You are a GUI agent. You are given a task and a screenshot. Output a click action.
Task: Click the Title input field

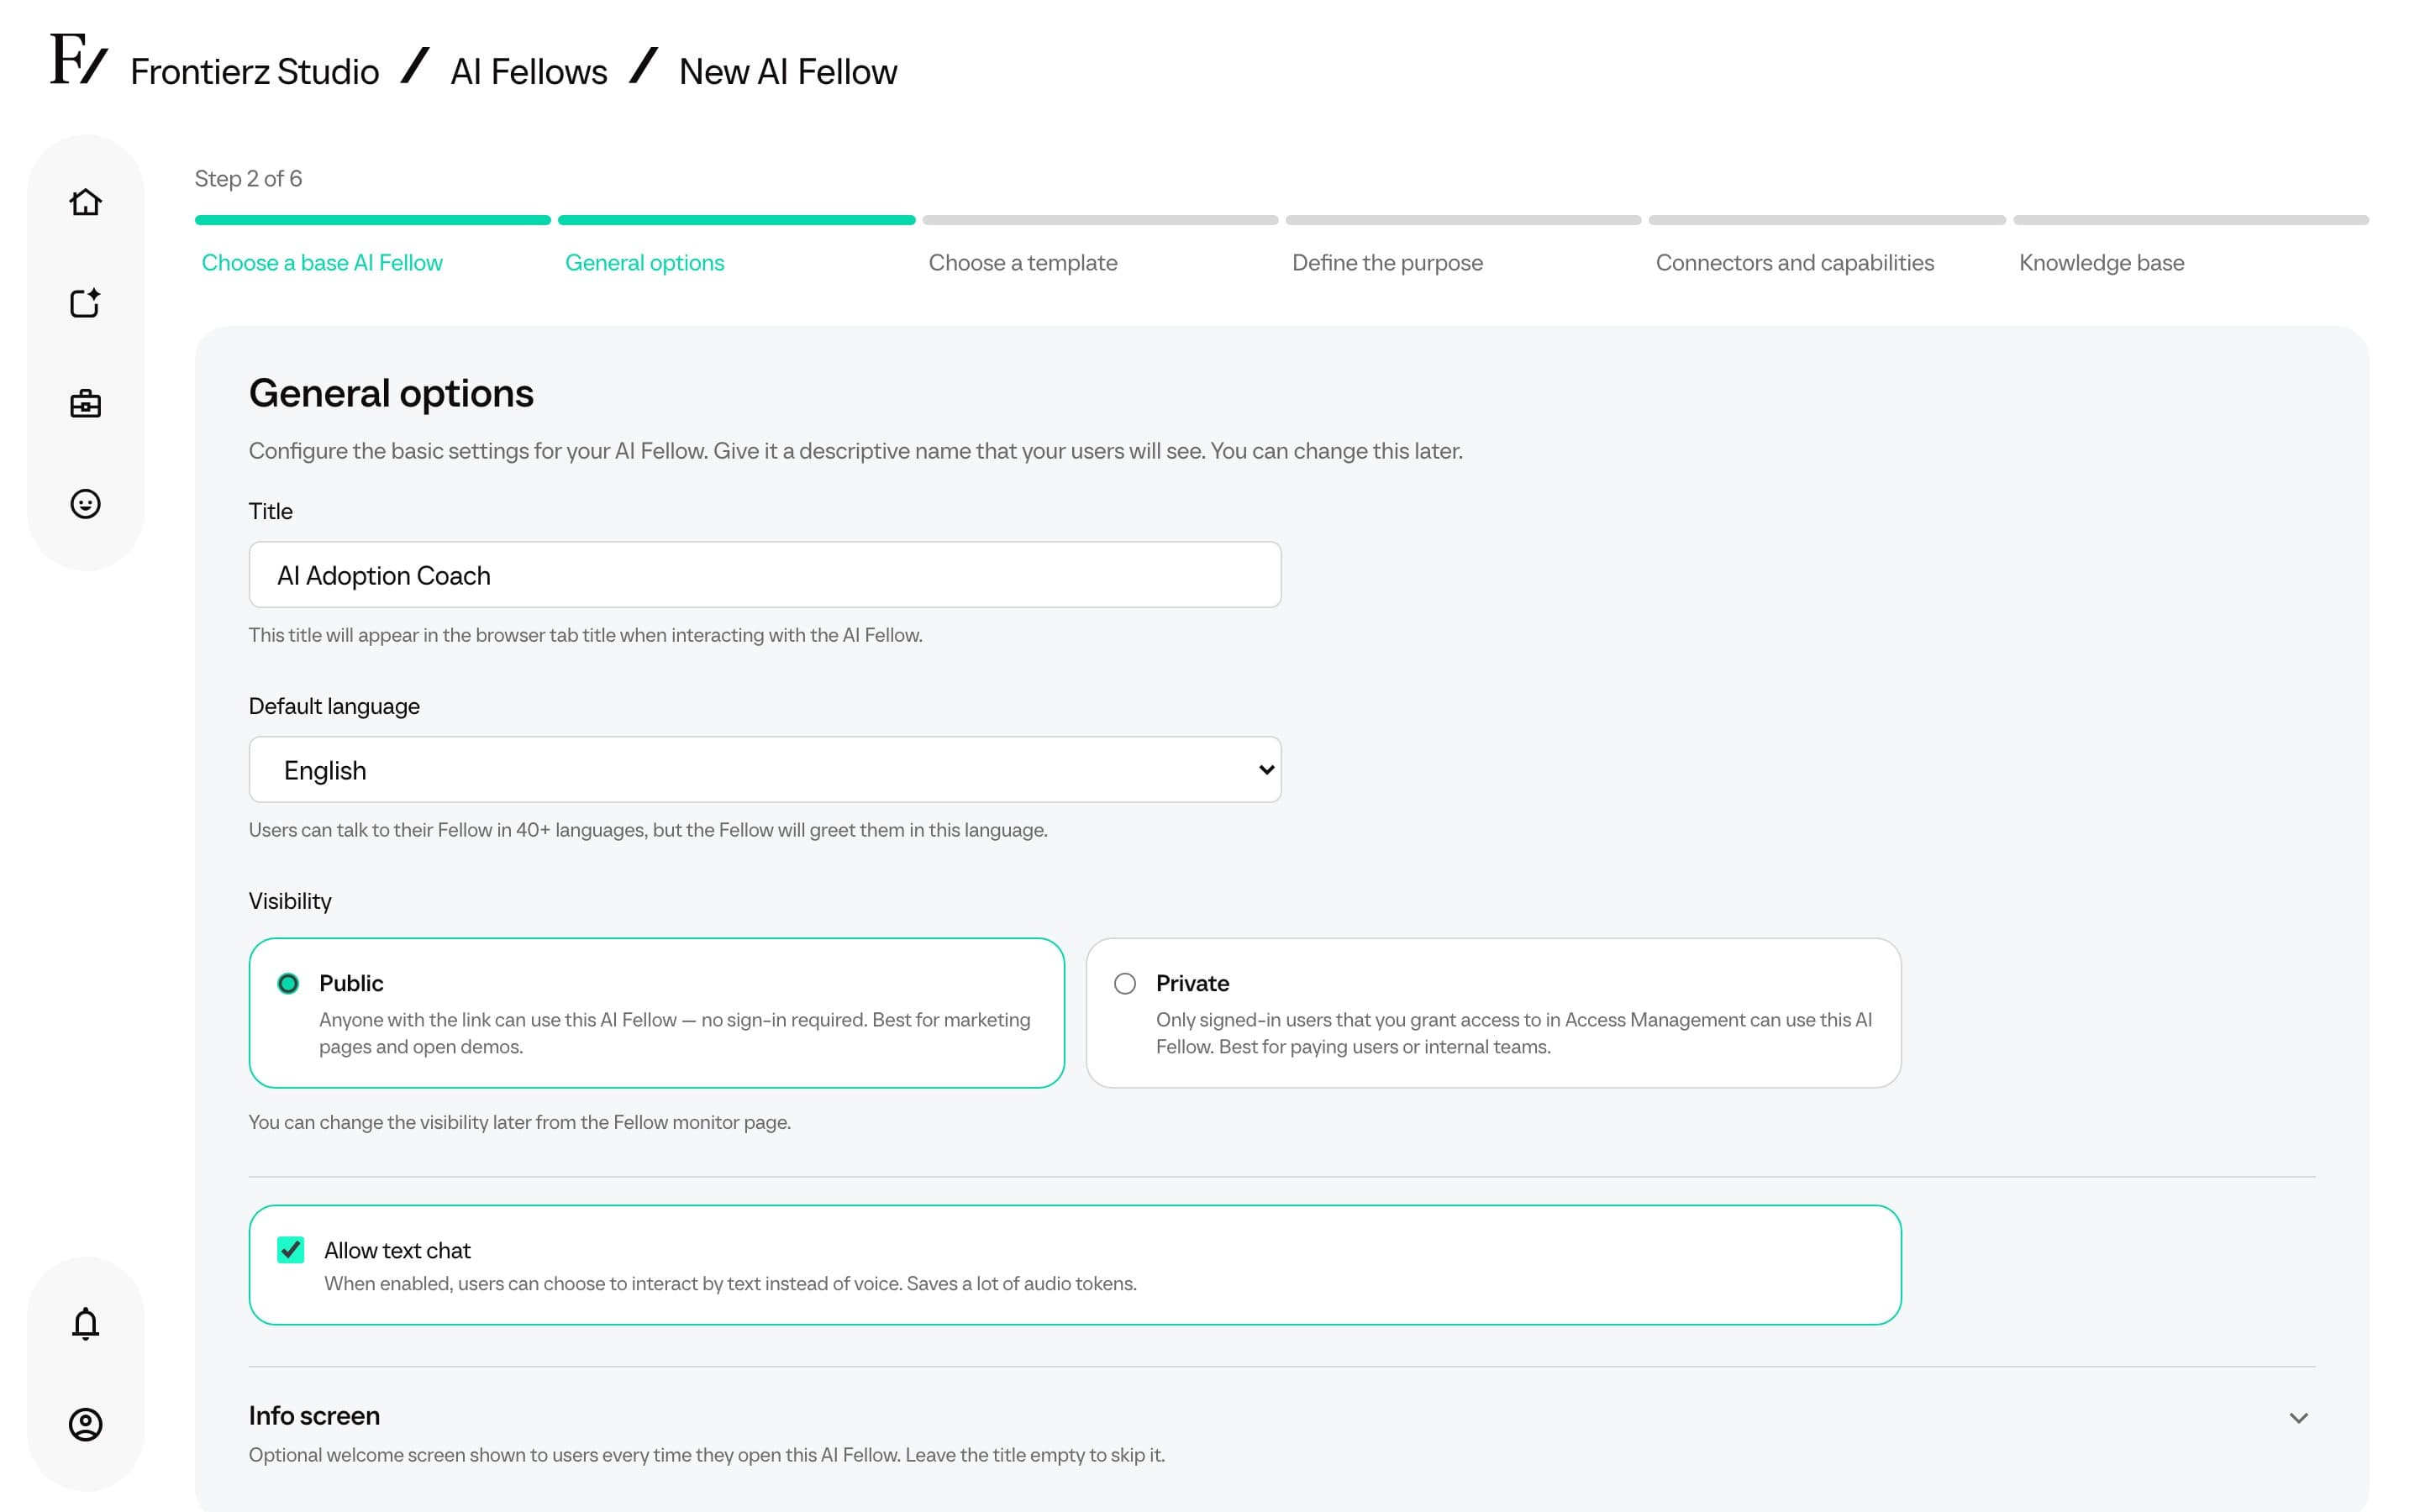point(765,575)
